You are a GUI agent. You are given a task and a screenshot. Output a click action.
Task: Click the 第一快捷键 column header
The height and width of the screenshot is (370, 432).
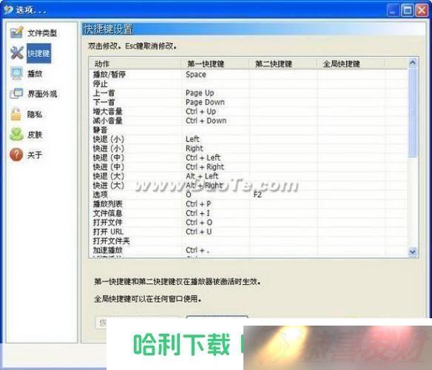tap(215, 64)
